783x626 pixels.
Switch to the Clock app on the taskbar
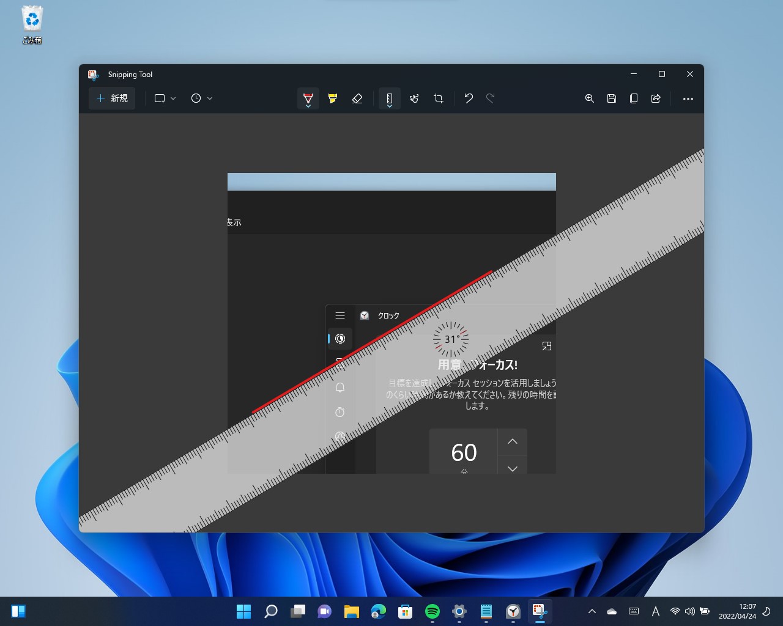513,611
